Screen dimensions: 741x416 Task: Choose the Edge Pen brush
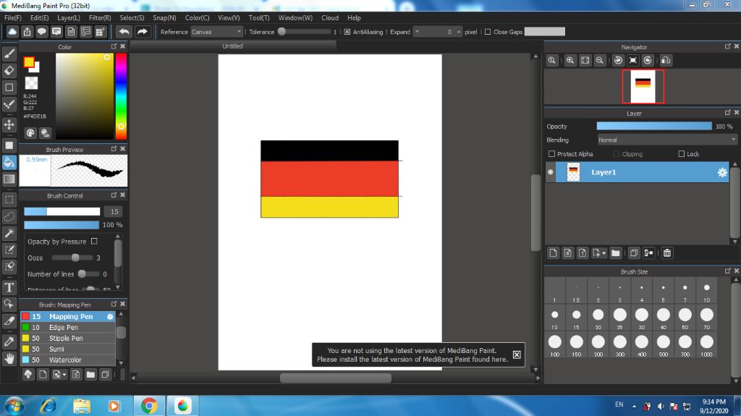(68, 327)
